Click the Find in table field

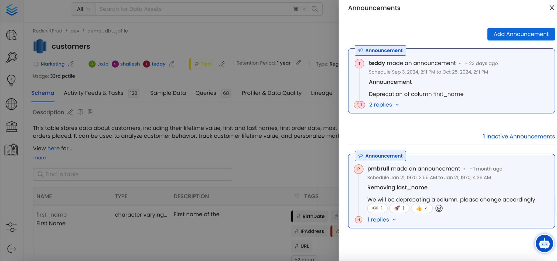[x=132, y=174]
